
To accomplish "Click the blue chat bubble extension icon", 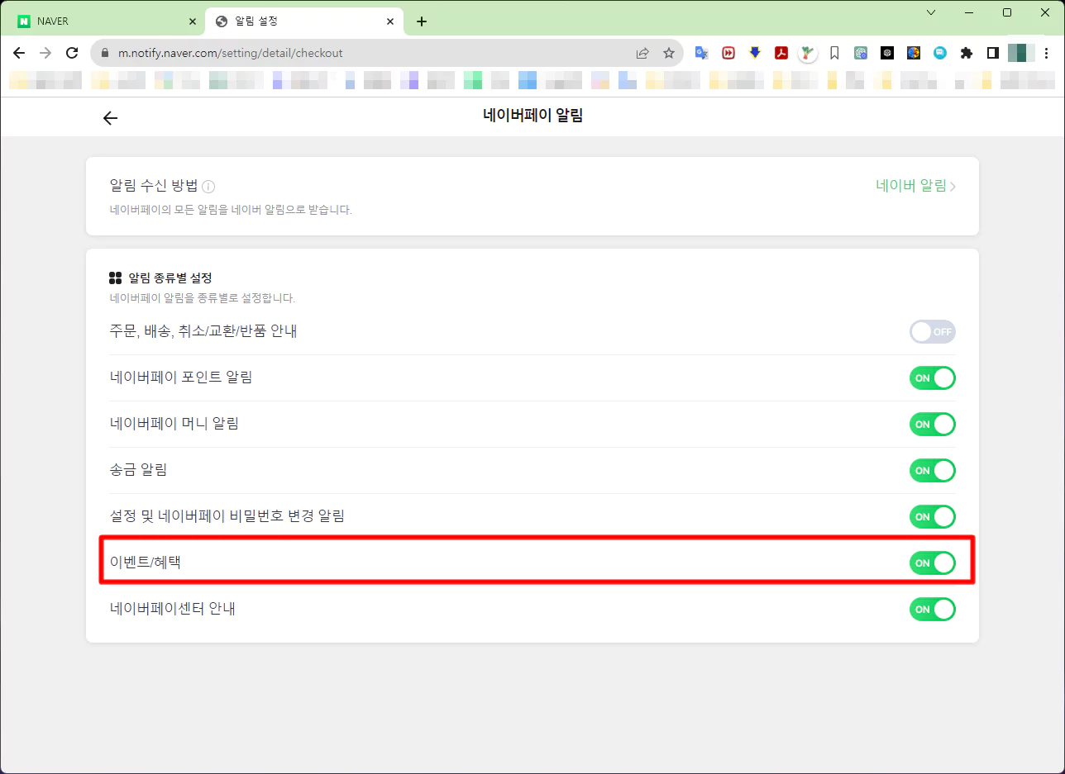I will click(940, 53).
